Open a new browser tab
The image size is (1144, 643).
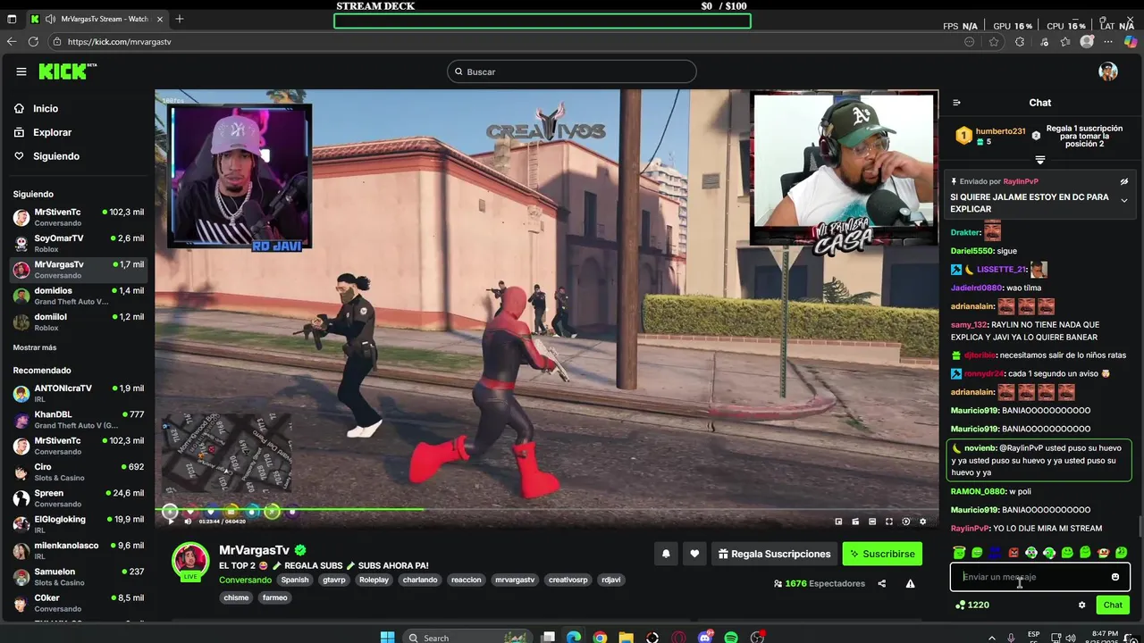180,19
